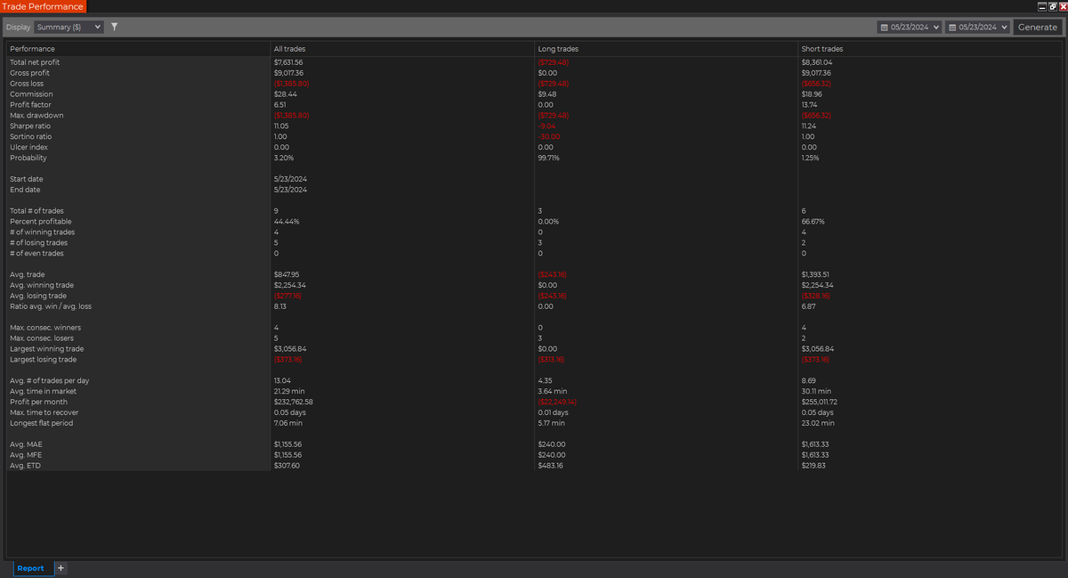The image size is (1068, 578).
Task: Click the $8,361.04 short trades net profit
Action: click(x=817, y=62)
